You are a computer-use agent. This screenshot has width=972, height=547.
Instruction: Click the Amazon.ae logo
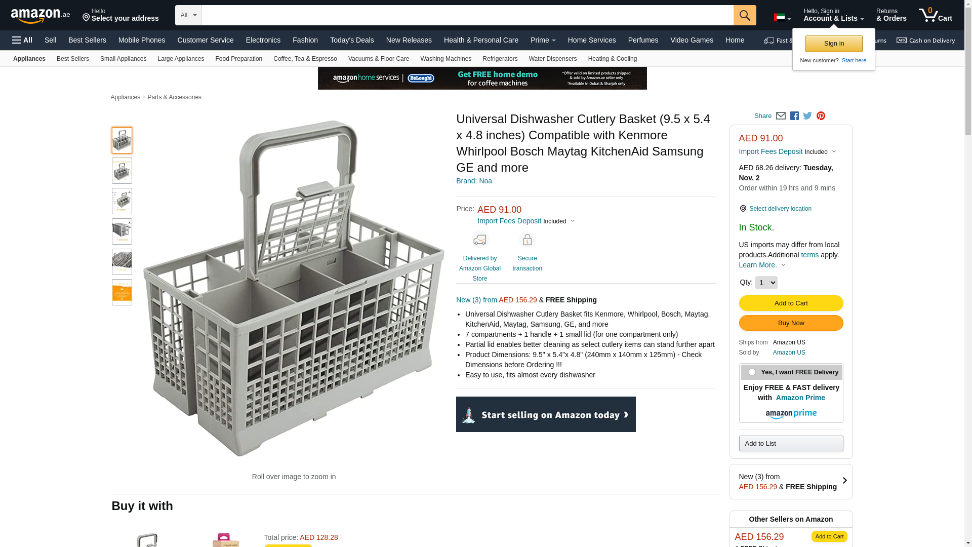point(40,16)
